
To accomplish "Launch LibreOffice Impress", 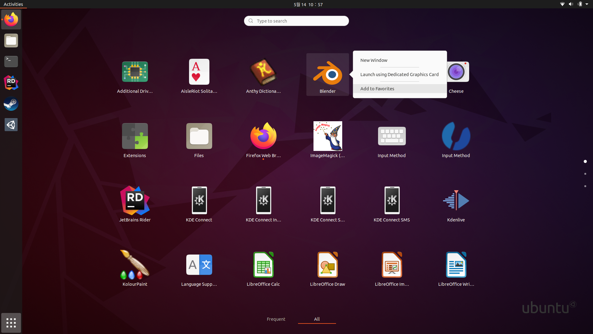I will (392, 265).
